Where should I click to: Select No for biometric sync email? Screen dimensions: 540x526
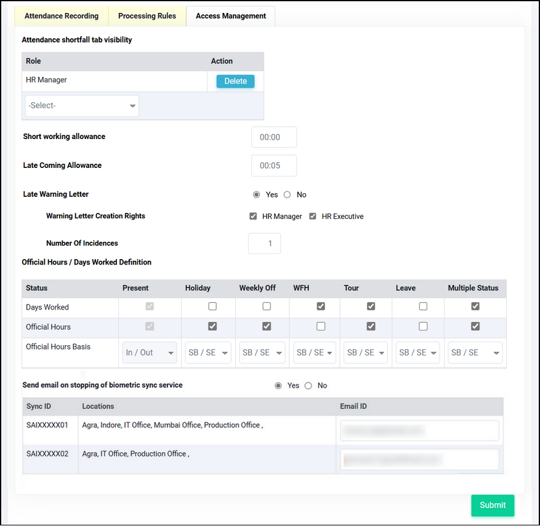308,386
